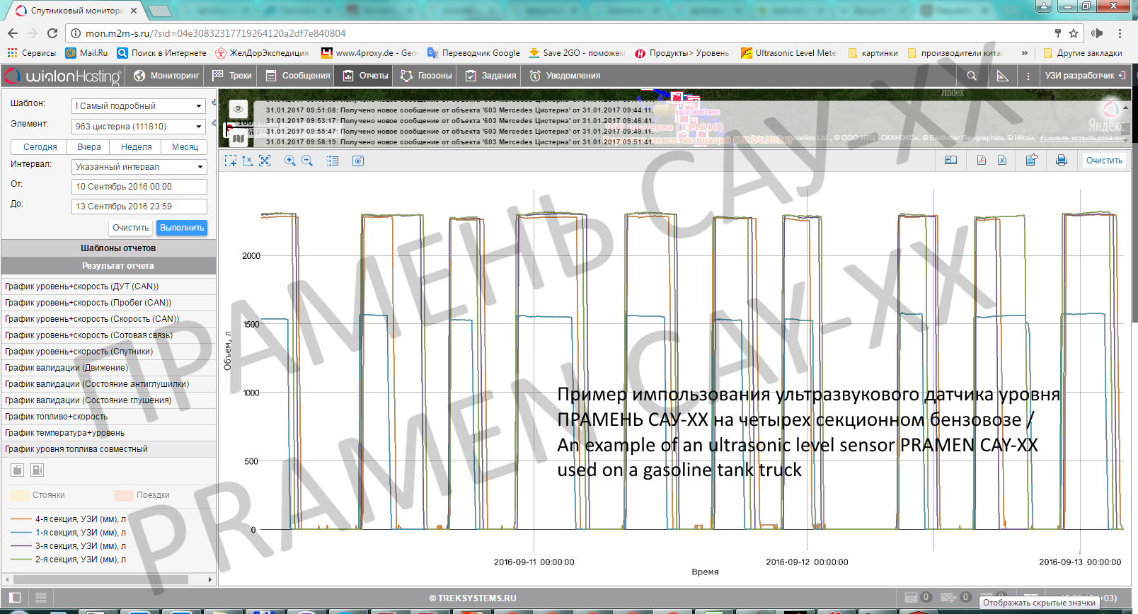Click the zoom in magnifier on chart toolbar
The width and height of the screenshot is (1138, 614).
[289, 161]
